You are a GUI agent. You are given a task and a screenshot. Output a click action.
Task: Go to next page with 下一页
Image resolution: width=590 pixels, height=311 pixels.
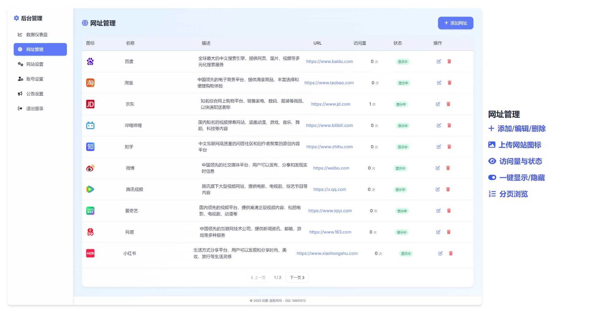297,278
